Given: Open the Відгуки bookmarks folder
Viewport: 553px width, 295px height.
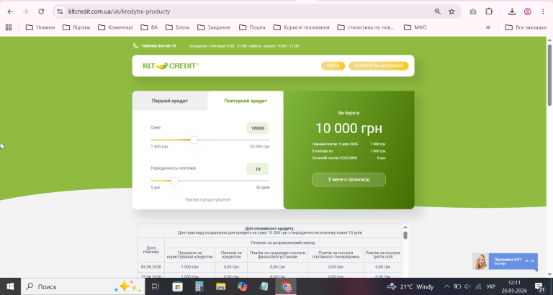Looking at the screenshot, I should (76, 27).
